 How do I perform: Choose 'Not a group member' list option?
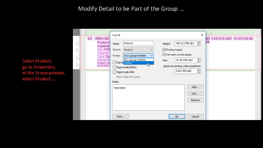pyautogui.click(x=138, y=60)
